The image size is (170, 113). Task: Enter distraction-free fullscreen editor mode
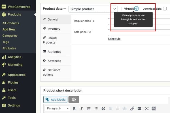coord(146,108)
